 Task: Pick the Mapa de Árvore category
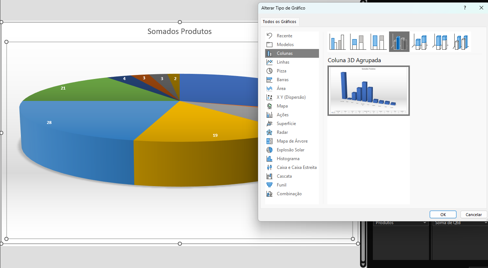point(292,141)
